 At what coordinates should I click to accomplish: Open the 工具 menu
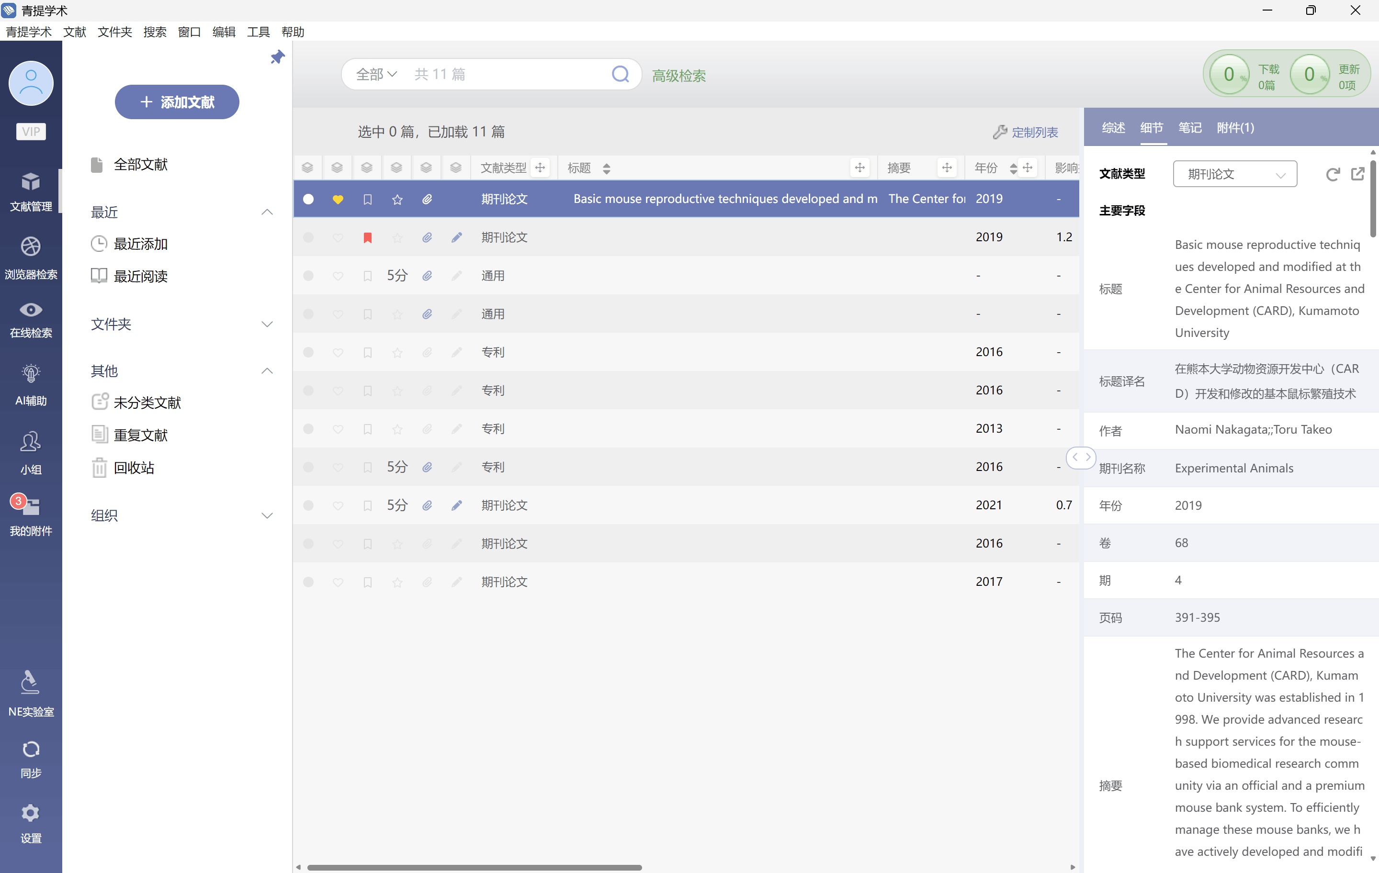(258, 32)
